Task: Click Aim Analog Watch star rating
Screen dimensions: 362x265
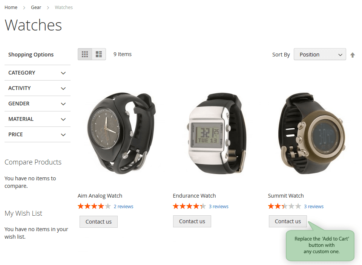Action: (94, 206)
